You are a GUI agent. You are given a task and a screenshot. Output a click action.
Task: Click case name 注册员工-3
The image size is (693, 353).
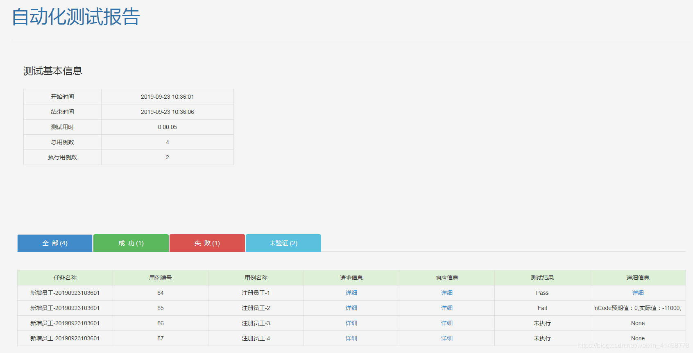click(x=256, y=323)
